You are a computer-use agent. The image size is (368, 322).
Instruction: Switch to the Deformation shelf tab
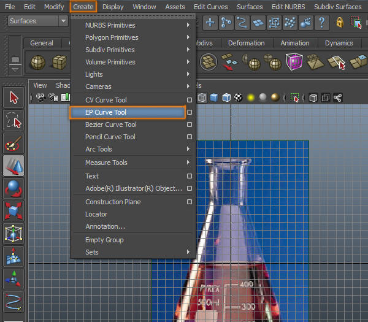tap(245, 44)
